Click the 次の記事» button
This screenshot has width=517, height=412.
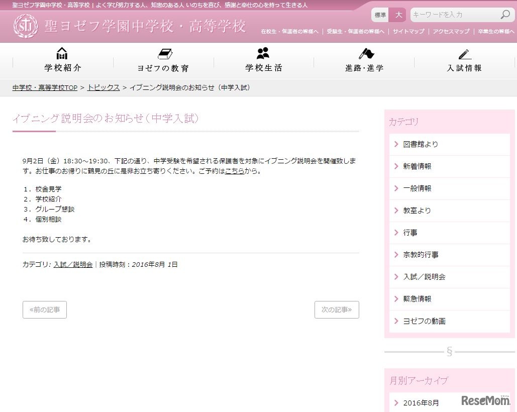tap(337, 310)
